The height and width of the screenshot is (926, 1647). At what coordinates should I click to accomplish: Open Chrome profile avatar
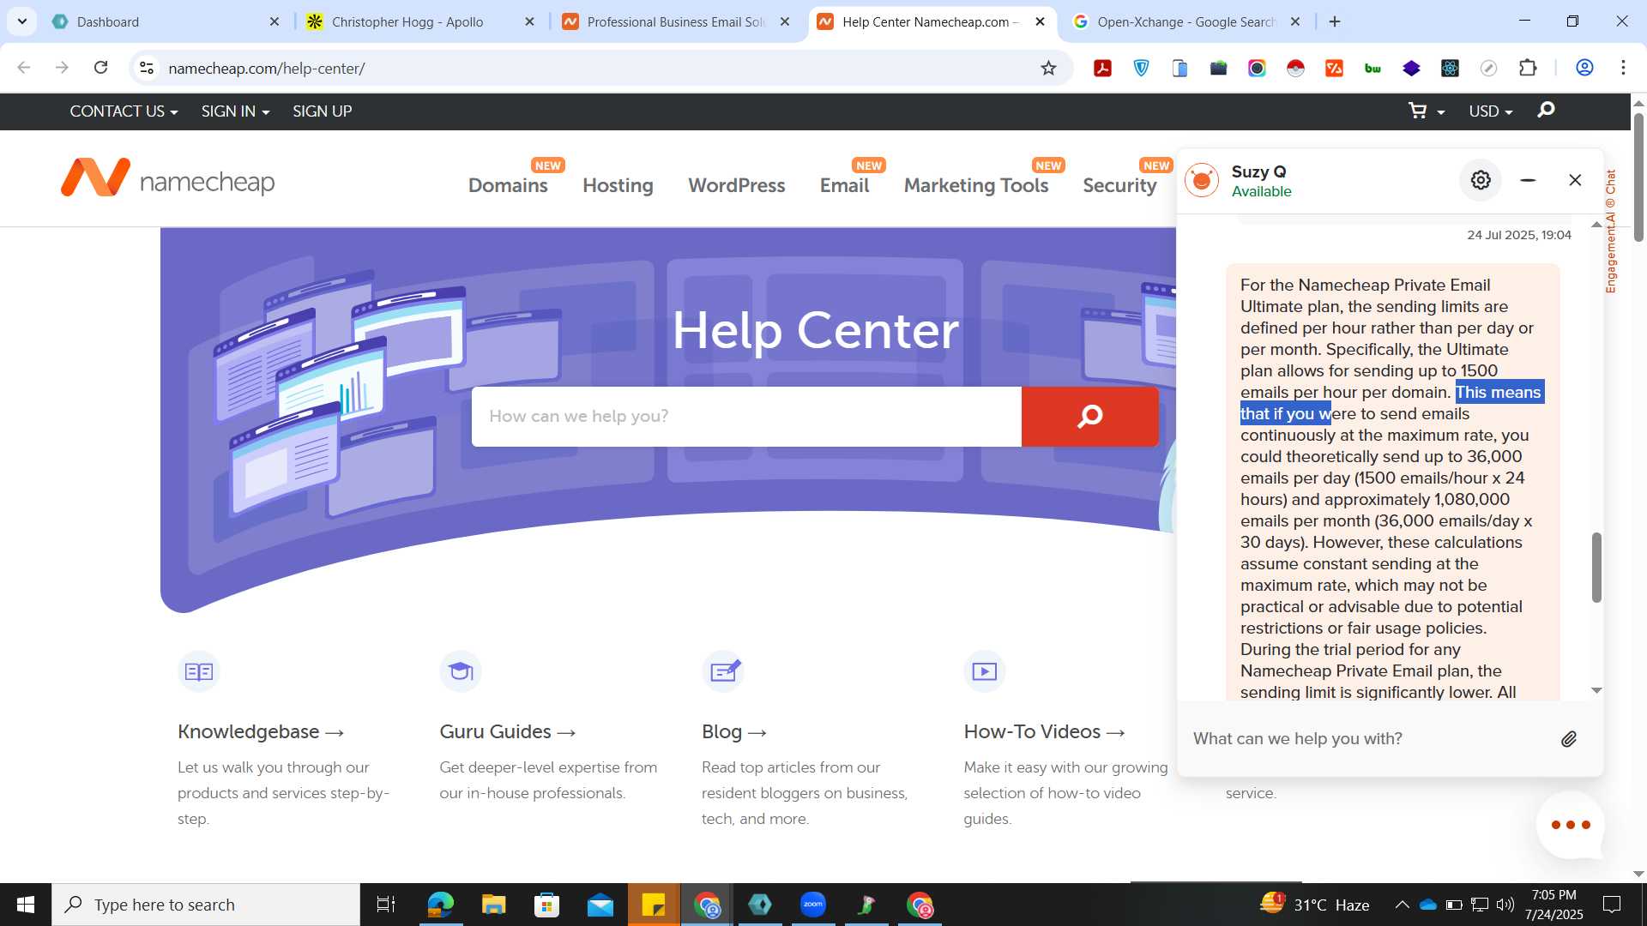1584,68
